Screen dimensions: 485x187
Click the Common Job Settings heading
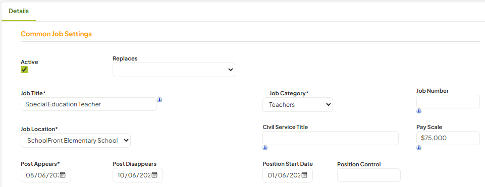(57, 34)
